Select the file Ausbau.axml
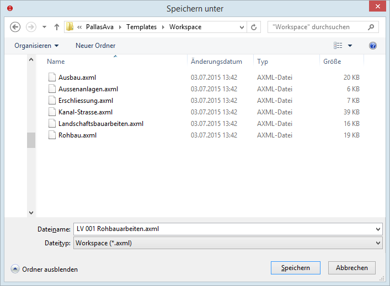 [77, 78]
